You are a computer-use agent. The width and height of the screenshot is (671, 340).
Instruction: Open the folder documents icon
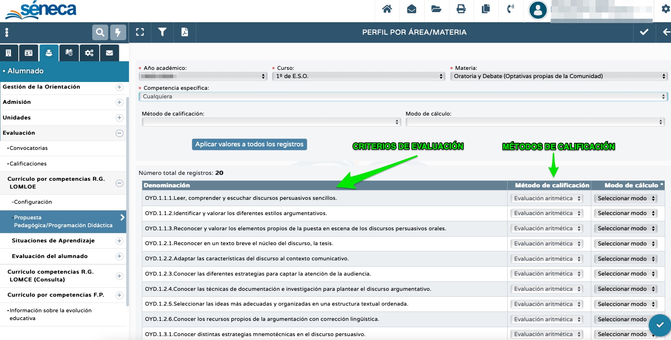pyautogui.click(x=436, y=9)
